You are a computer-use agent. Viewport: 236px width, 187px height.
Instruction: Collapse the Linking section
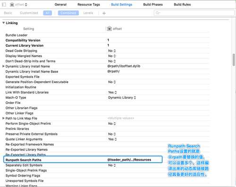(x=3, y=23)
